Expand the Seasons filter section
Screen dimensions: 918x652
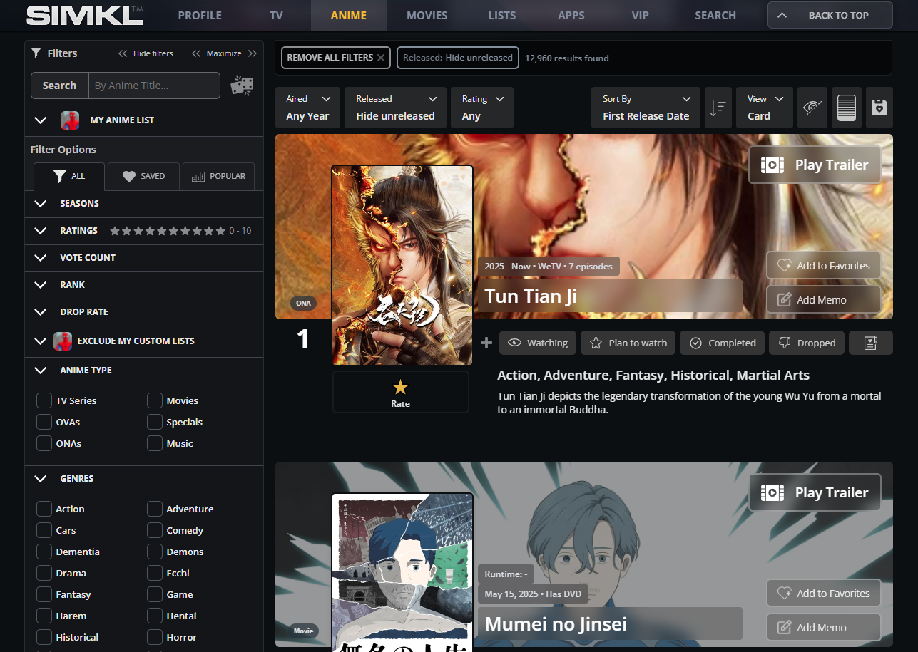tap(79, 204)
